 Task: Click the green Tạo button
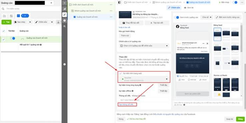click(6, 22)
